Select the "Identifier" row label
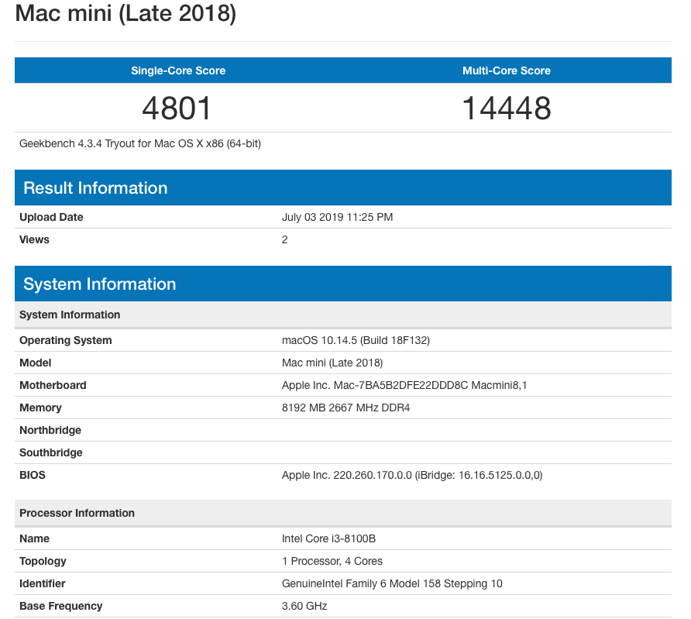 click(x=43, y=584)
